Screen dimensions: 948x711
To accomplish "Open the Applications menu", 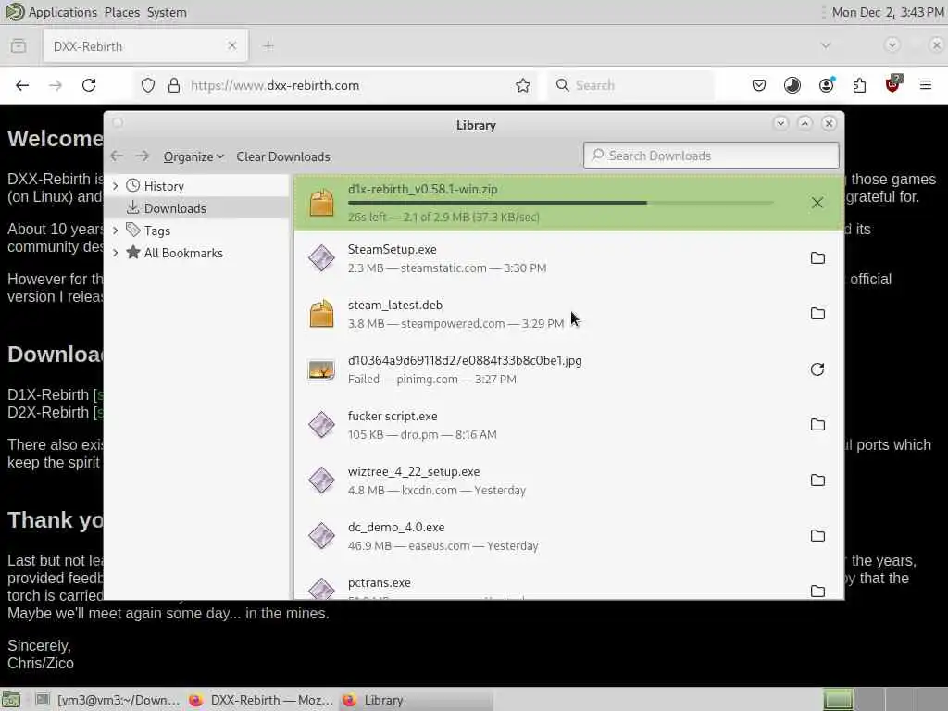I will (x=62, y=12).
